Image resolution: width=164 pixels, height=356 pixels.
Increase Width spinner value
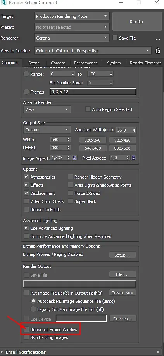(69, 138)
